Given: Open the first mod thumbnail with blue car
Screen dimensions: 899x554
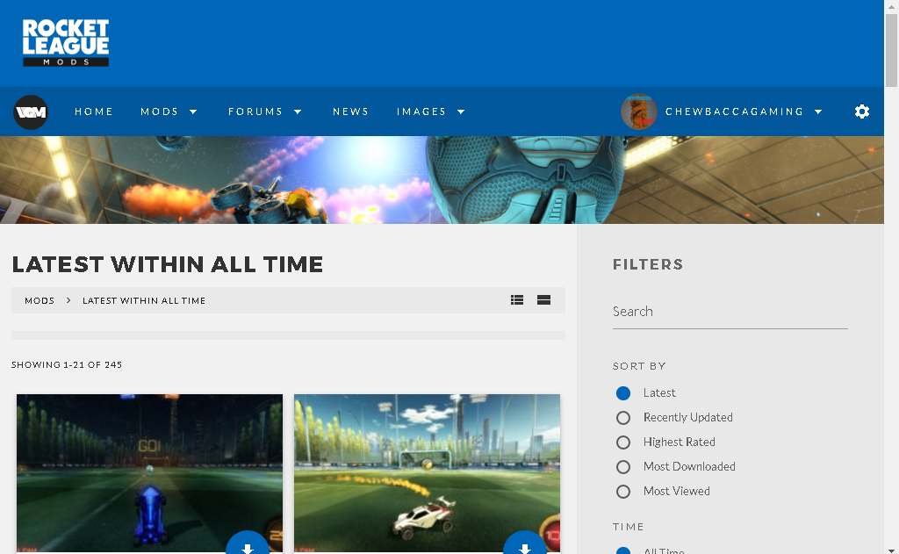Looking at the screenshot, I should click(149, 472).
